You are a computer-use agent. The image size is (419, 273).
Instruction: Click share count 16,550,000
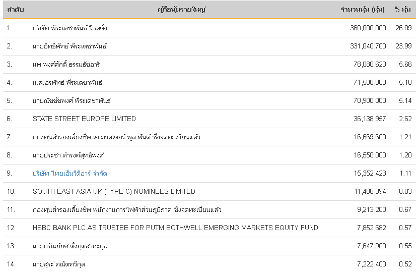[x=370, y=155]
